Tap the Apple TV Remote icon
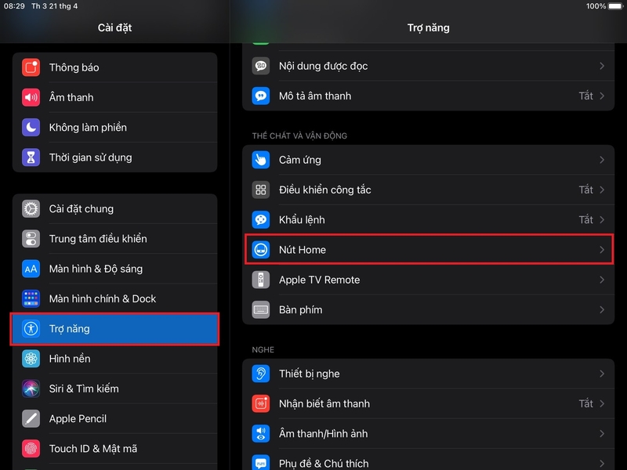Screen dimensions: 627x470 261,280
